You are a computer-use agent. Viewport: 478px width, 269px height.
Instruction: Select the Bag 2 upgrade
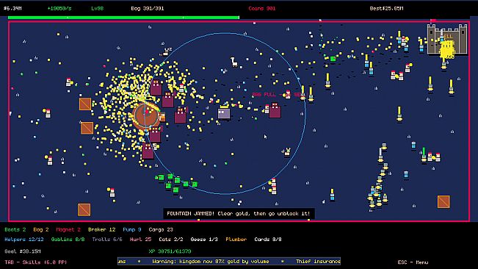click(41, 229)
